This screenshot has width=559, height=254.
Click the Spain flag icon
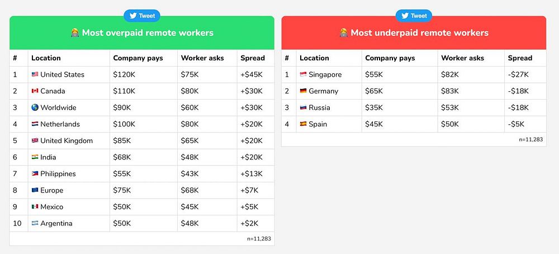(303, 124)
